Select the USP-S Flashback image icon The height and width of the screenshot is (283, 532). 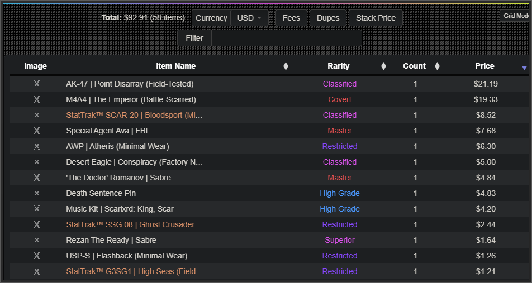(x=36, y=256)
